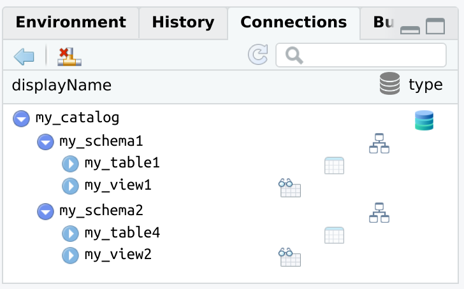Image resolution: width=464 pixels, height=289 pixels.
Task: Open the History tab
Action: pos(183,22)
